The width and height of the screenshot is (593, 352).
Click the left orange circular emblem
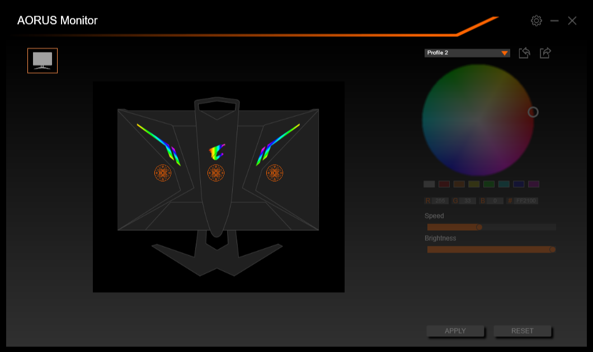[x=163, y=173]
